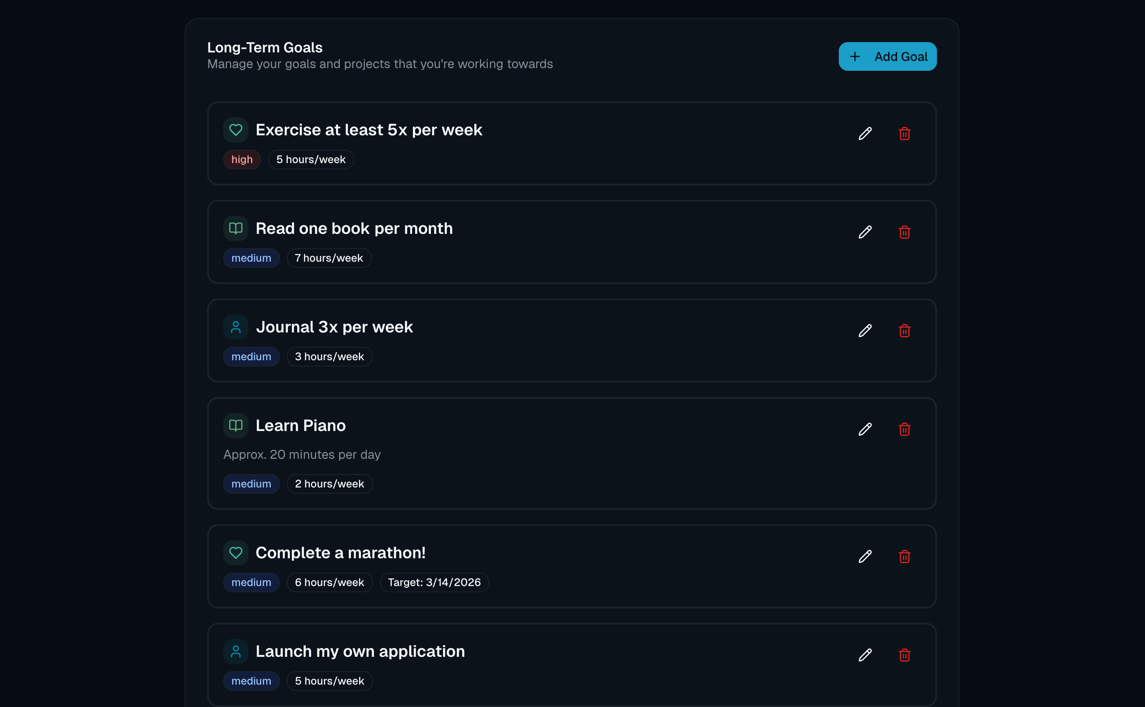Delete the Read one book per month goal

[905, 233]
